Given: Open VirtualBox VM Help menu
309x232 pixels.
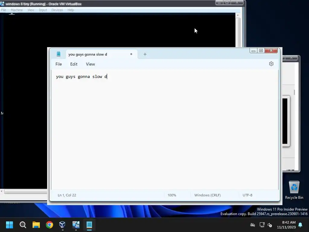Looking at the screenshot, I should pos(71,10).
